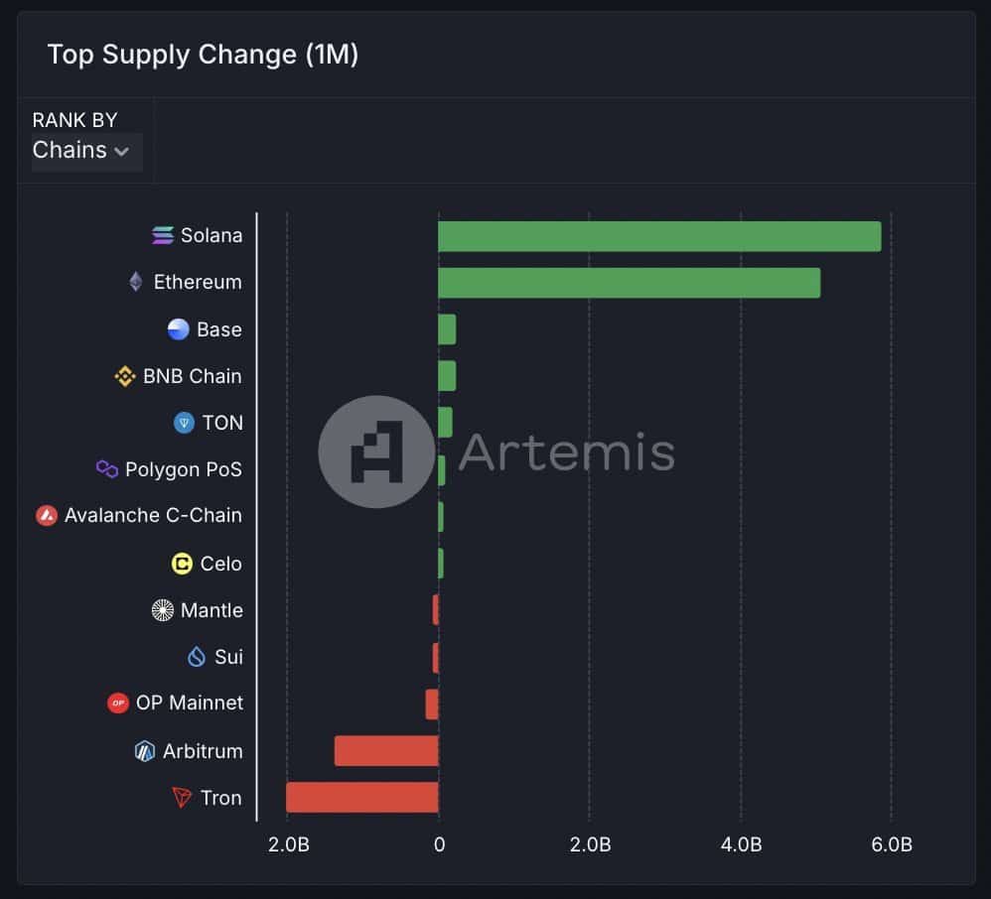The width and height of the screenshot is (991, 899).
Task: Click the Avalanche C-Chain red icon
Action: click(46, 515)
